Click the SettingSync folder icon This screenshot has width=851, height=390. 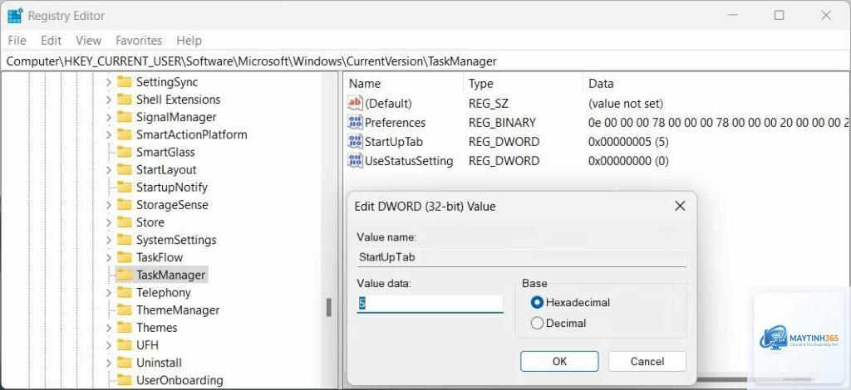[125, 82]
